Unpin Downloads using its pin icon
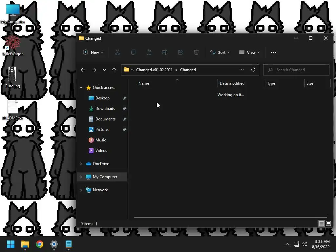 (x=124, y=108)
